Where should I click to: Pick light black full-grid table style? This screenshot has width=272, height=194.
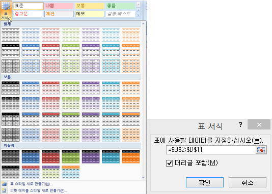(11, 66)
